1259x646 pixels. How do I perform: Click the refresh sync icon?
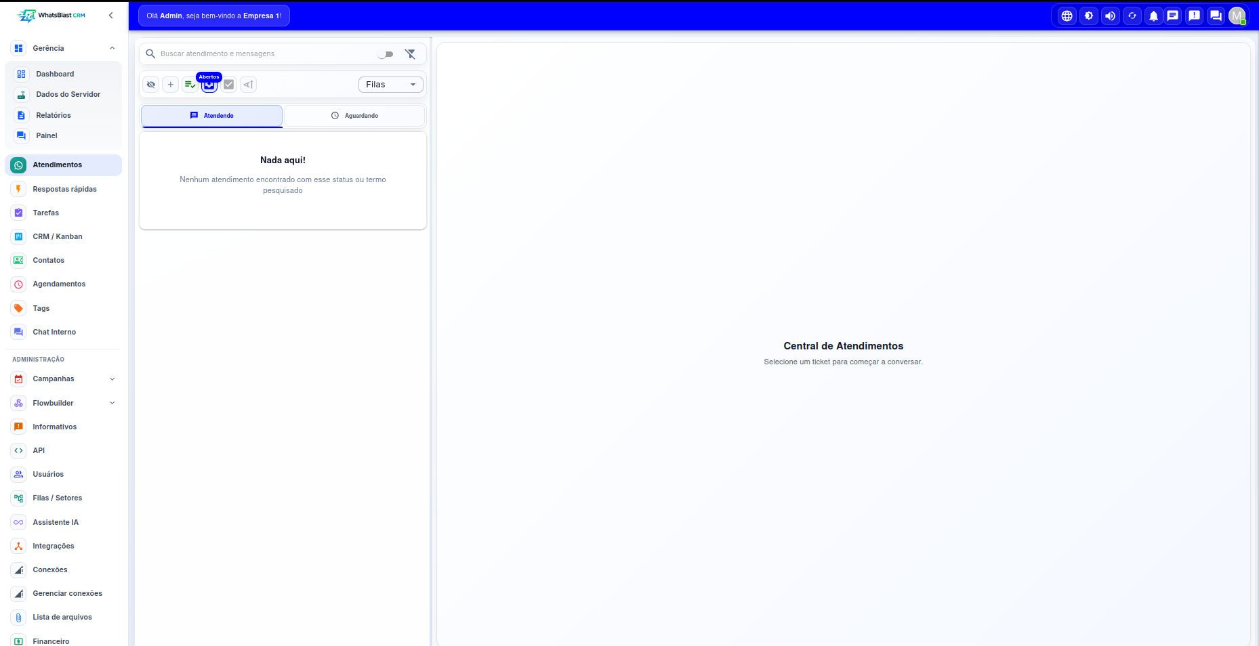click(x=1132, y=16)
